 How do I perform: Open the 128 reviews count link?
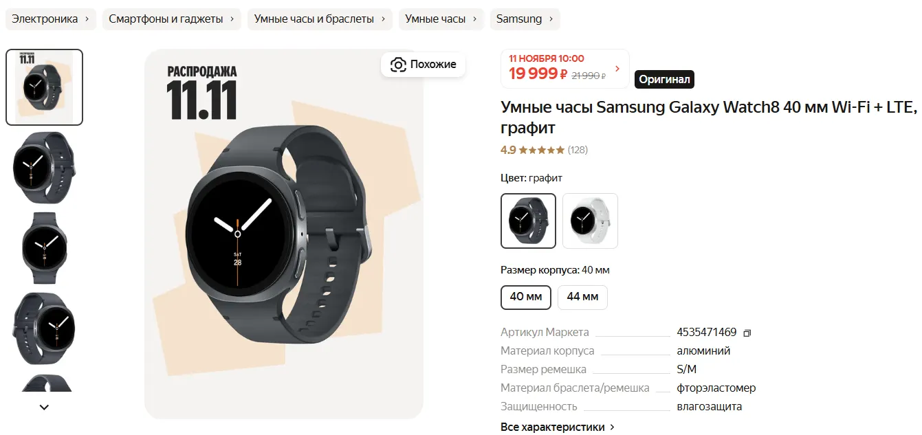point(578,150)
